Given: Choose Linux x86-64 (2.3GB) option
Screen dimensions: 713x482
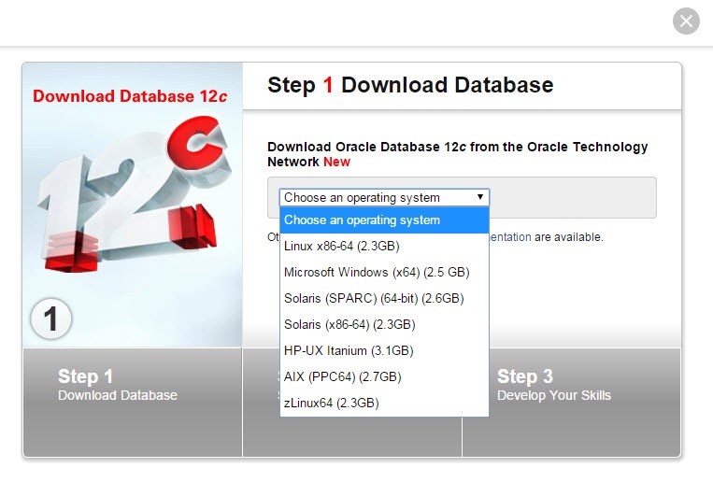Looking at the screenshot, I should [x=384, y=246].
